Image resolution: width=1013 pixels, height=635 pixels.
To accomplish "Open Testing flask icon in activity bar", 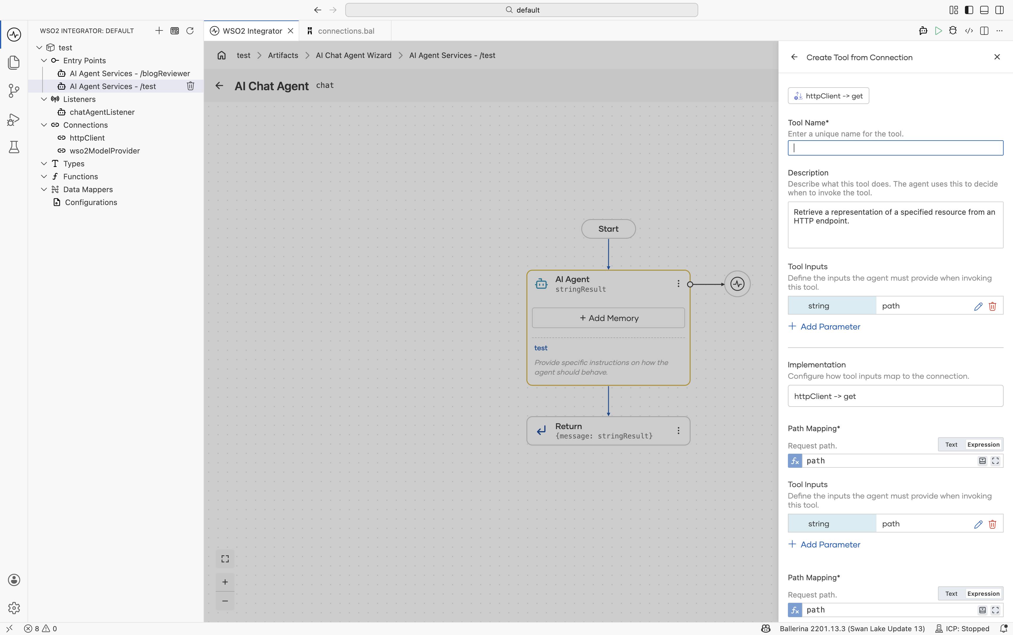I will pyautogui.click(x=14, y=147).
